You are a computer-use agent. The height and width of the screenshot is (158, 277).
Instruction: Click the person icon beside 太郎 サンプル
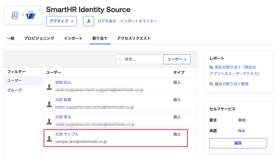point(49,139)
